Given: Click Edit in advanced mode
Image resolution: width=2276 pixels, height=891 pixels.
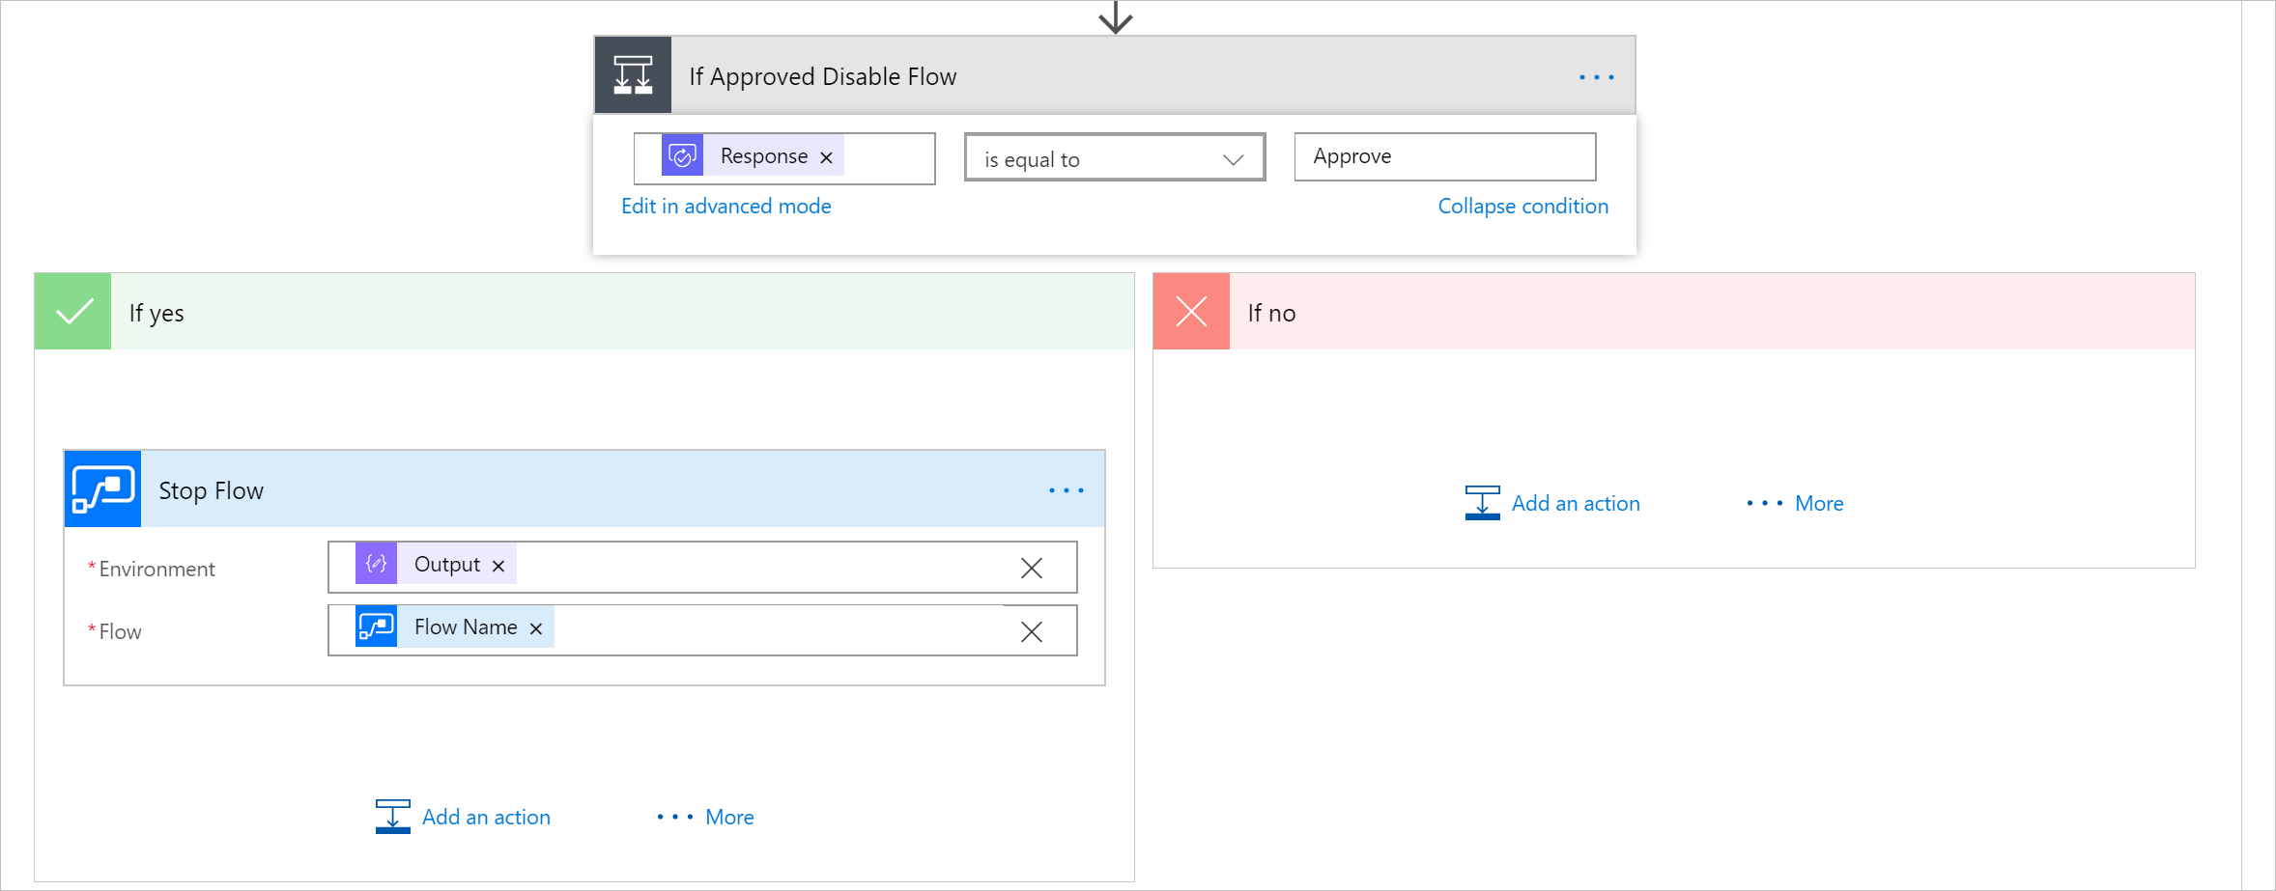Looking at the screenshot, I should coord(725,207).
